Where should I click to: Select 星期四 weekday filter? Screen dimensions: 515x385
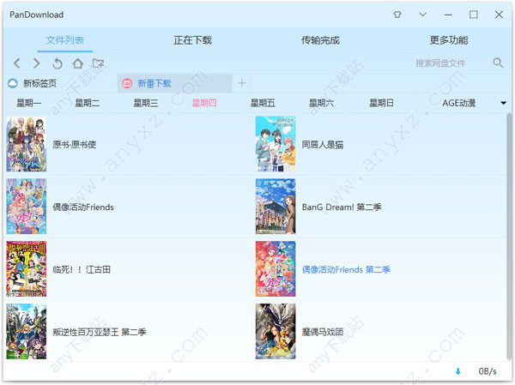204,103
